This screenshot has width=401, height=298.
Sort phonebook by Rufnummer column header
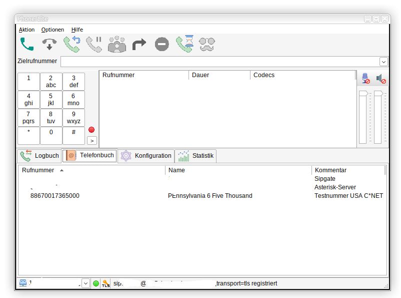point(91,170)
